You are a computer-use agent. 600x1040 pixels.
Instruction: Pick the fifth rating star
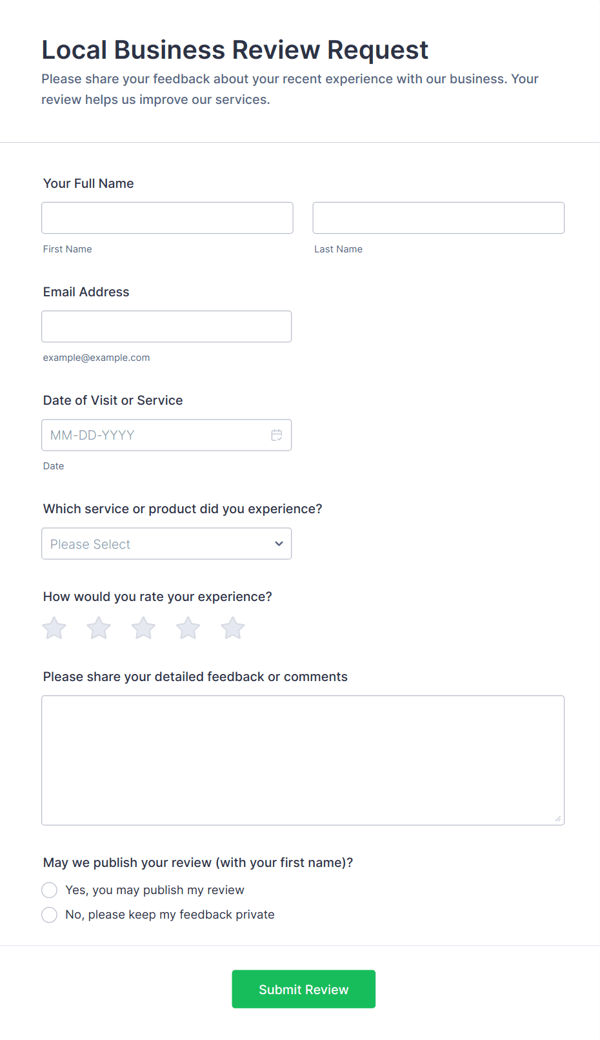coord(233,627)
